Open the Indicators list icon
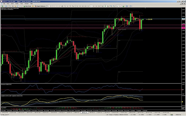The height and width of the screenshot is (116, 186). [123, 6]
